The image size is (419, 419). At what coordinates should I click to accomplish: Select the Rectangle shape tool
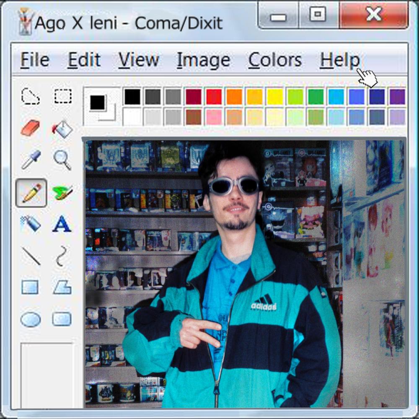[30, 287]
